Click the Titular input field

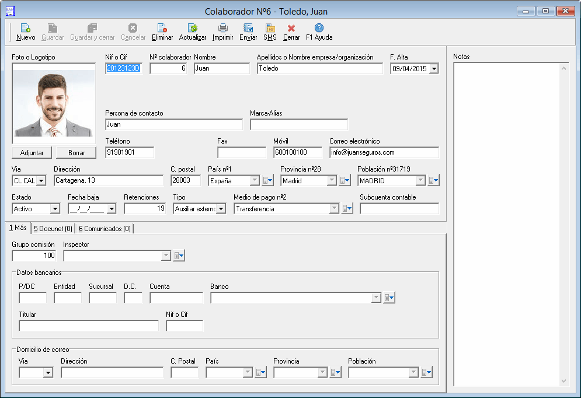[x=89, y=326]
